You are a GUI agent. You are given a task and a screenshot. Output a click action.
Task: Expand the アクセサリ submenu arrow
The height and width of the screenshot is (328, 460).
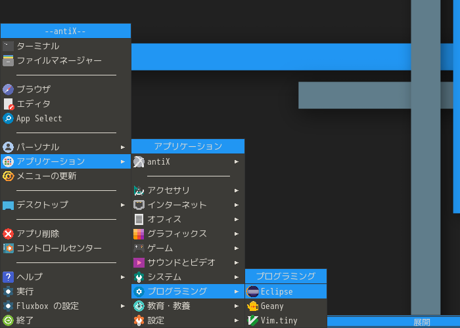point(237,191)
